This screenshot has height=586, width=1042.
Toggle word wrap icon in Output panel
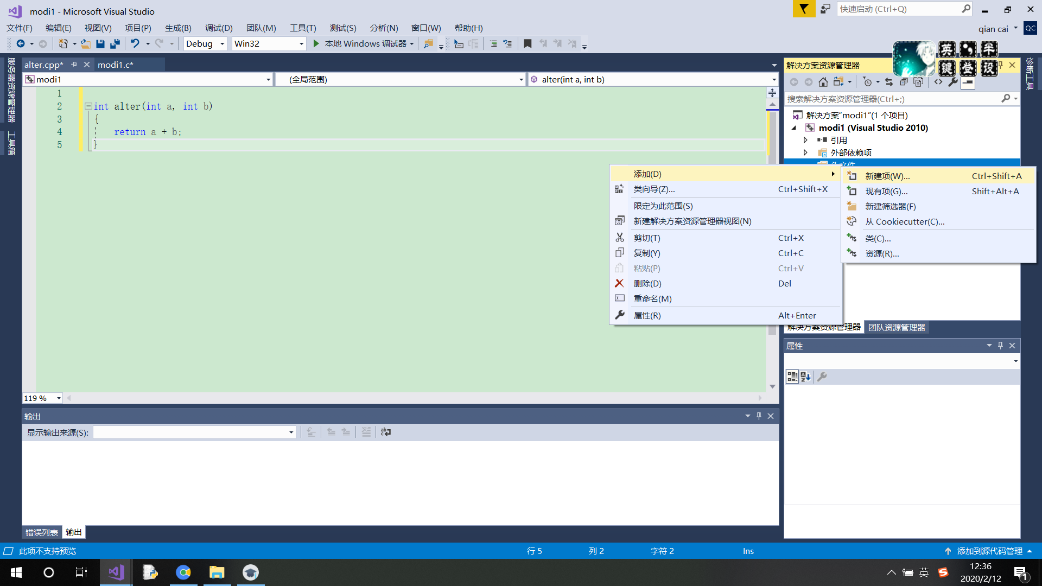tap(386, 432)
